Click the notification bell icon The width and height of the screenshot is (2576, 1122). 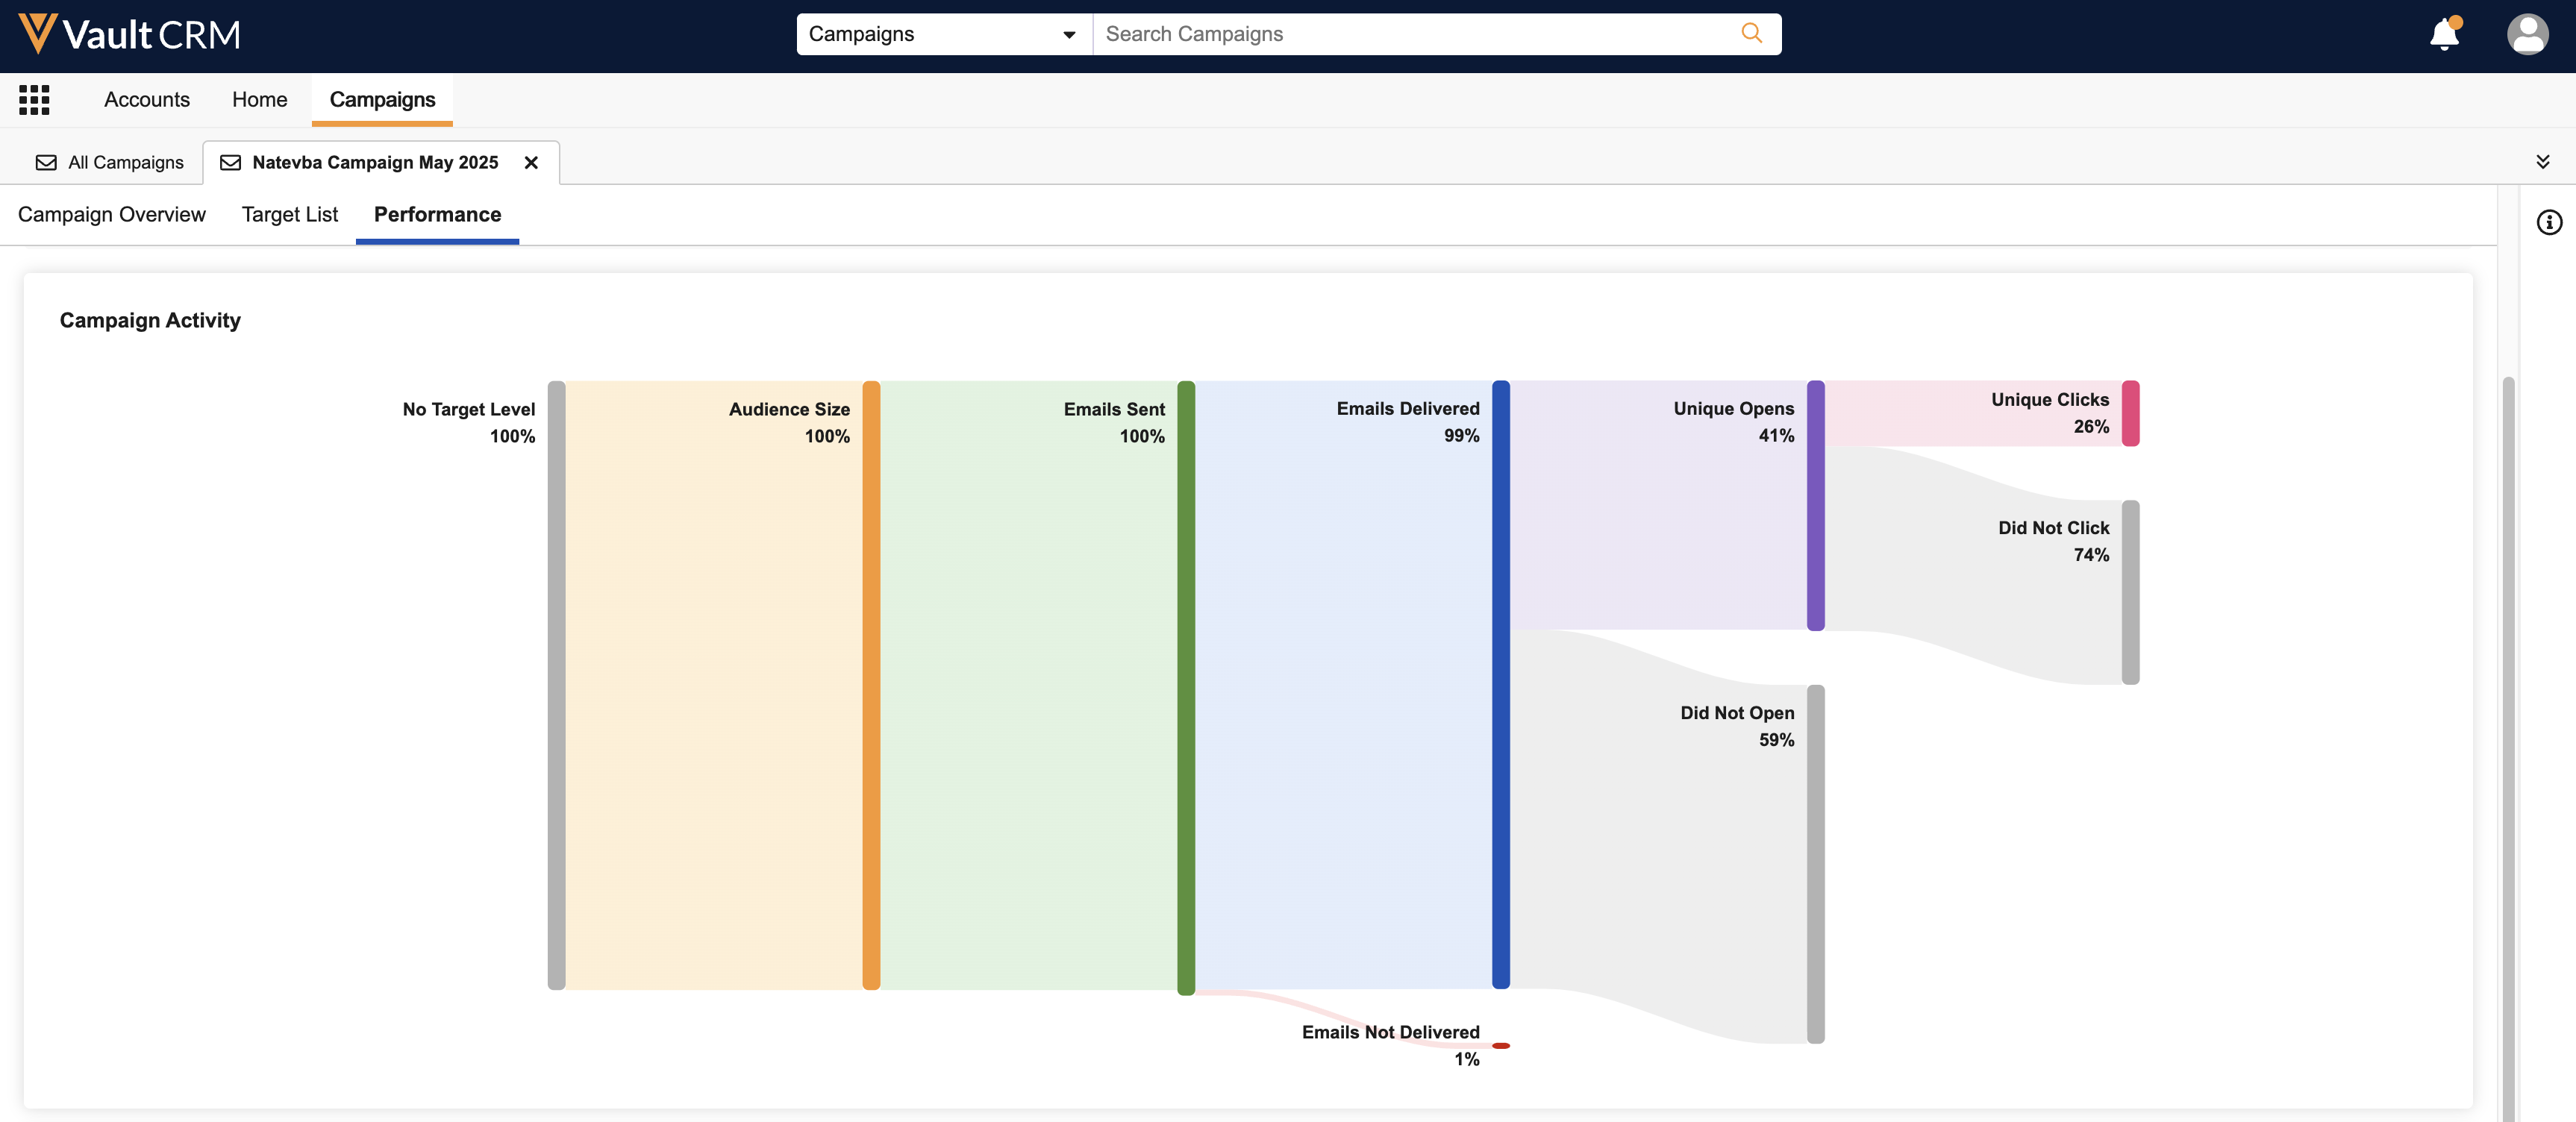tap(2443, 35)
